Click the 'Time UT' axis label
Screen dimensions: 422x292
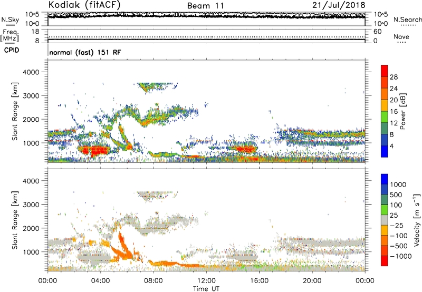click(206, 288)
